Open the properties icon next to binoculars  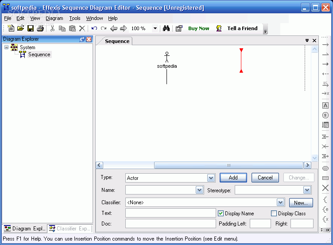click(x=179, y=28)
